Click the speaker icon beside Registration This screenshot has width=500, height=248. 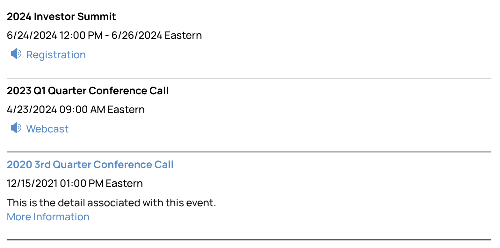pyautogui.click(x=16, y=54)
